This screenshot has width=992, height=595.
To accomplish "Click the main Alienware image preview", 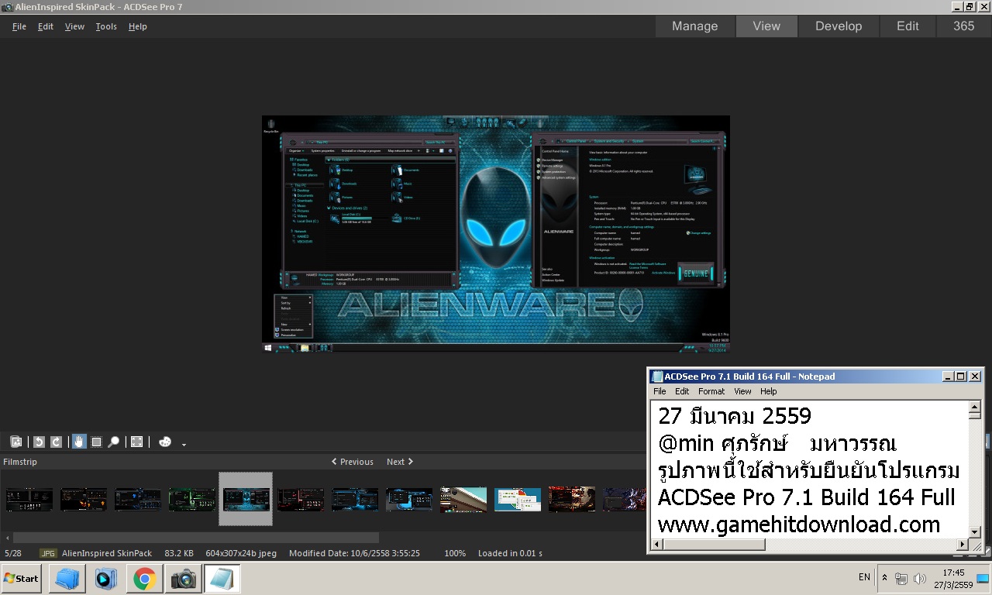I will (496, 234).
